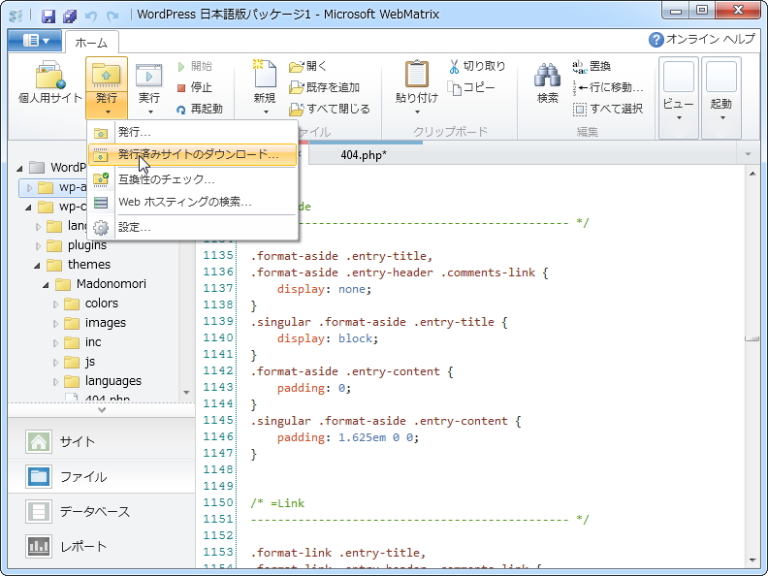The image size is (768, 576).
Task: Collapse the themes folder node
Action: click(x=37, y=266)
